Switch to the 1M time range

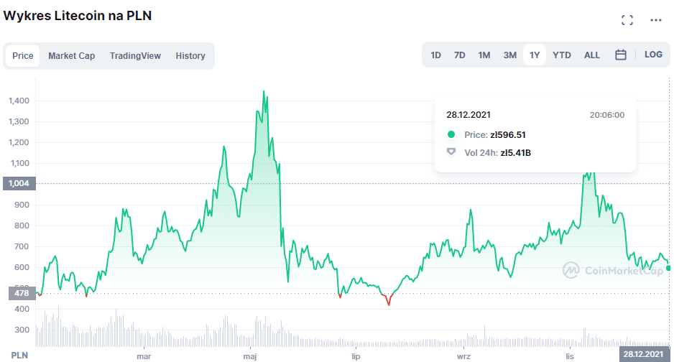pos(484,55)
